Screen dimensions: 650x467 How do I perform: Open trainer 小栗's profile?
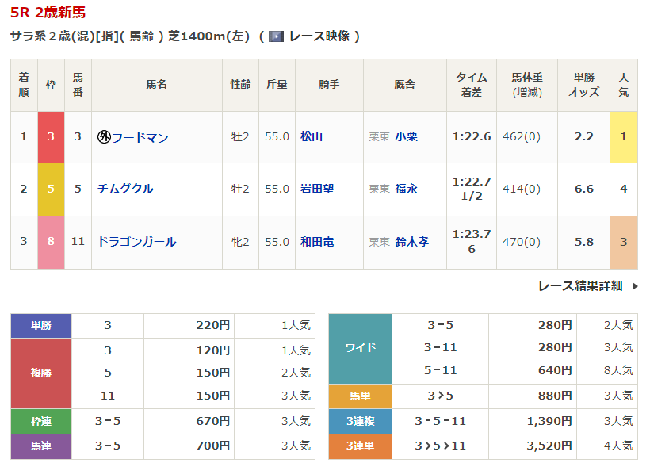[x=406, y=136]
